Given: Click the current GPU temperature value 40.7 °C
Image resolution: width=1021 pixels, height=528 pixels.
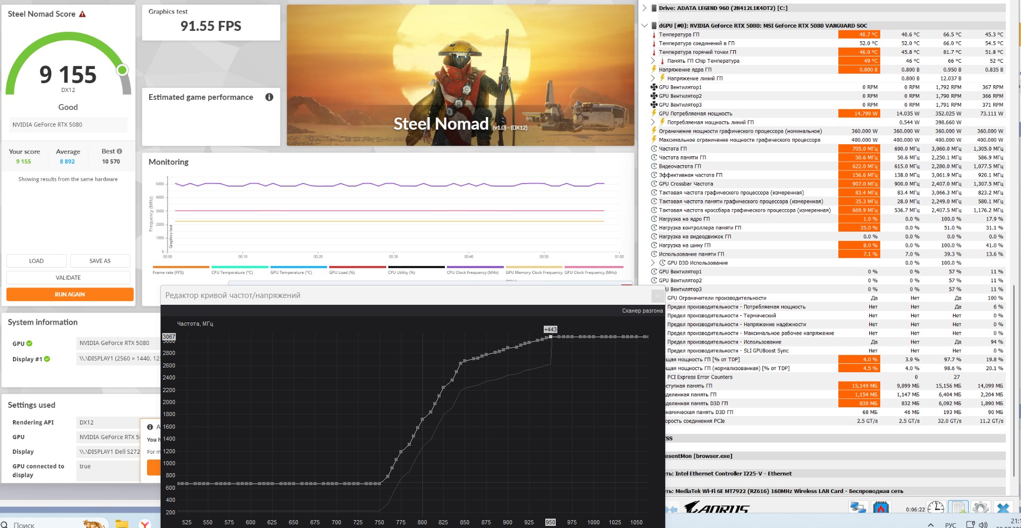Looking at the screenshot, I should pos(859,35).
